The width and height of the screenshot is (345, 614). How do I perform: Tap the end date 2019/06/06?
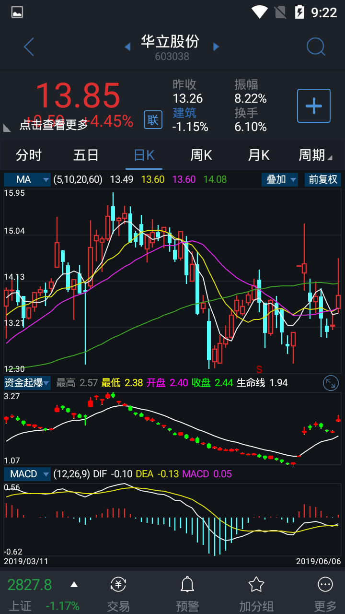coord(318,561)
